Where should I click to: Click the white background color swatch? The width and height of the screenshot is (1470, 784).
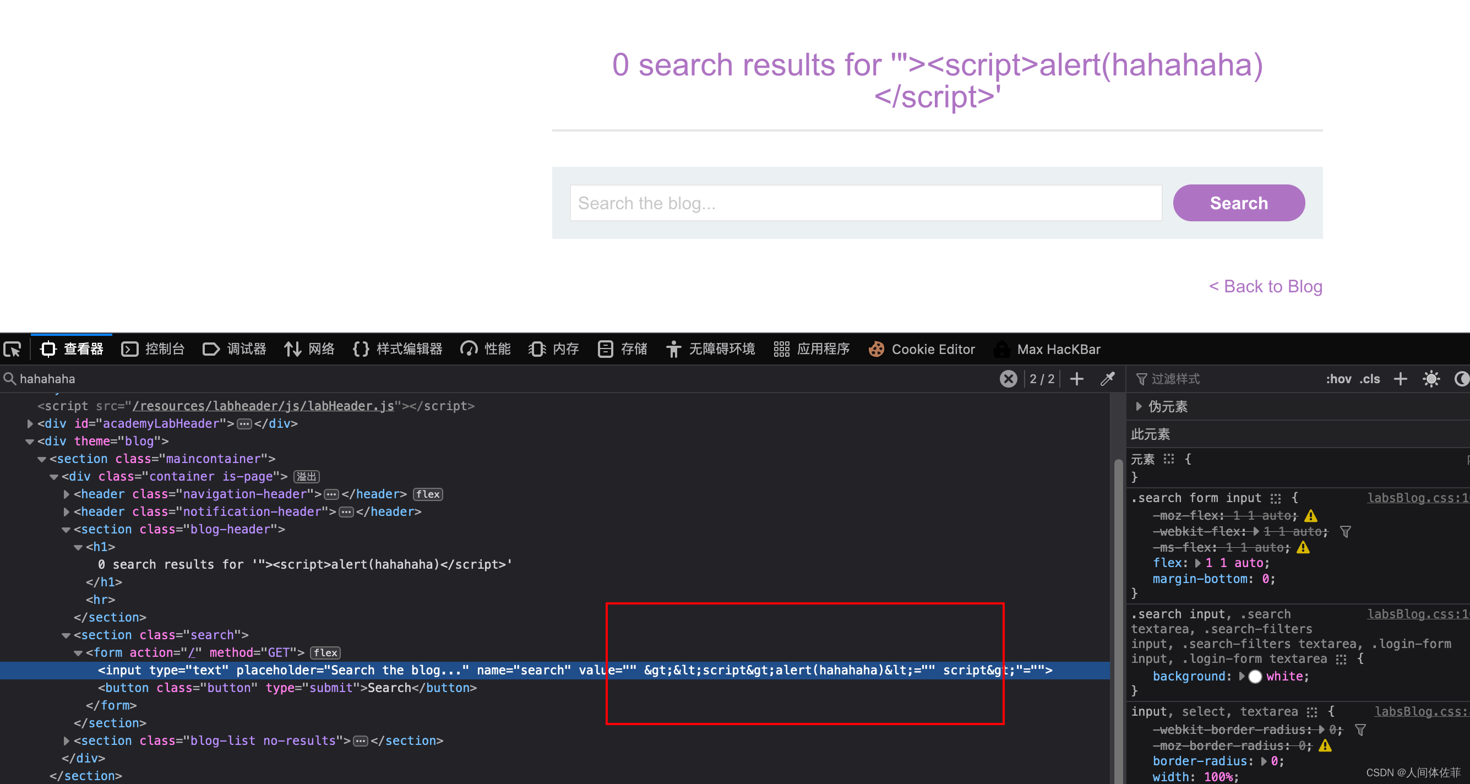pyautogui.click(x=1255, y=677)
